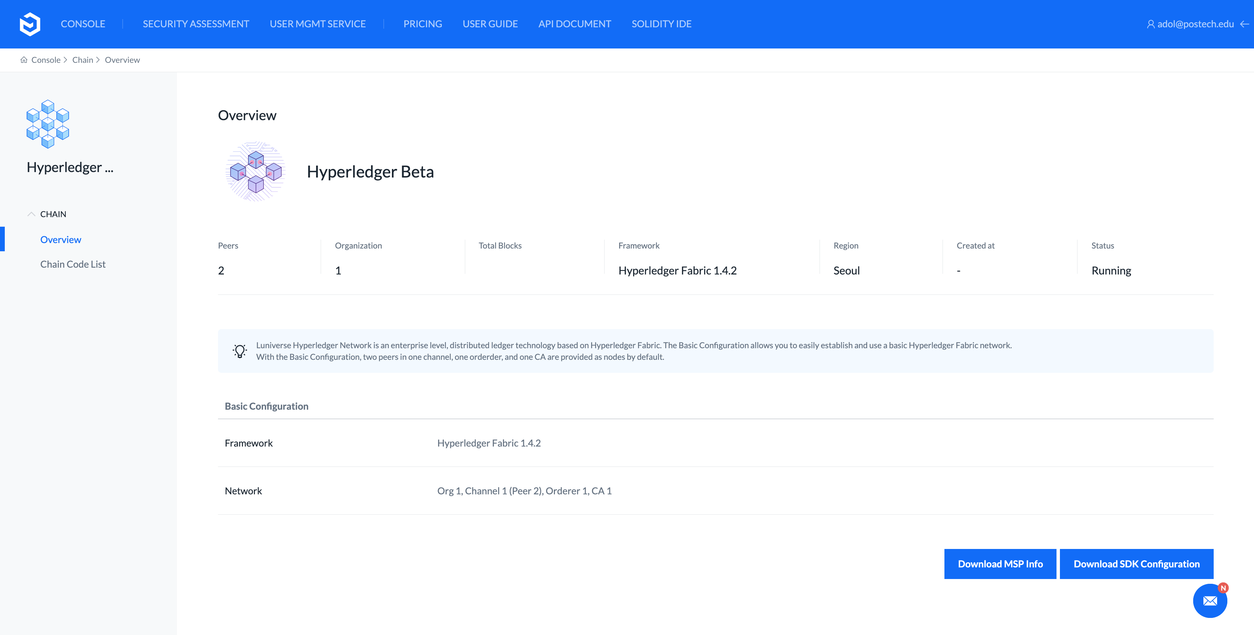Open the CONSOLE menu
Viewport: 1254px width, 635px height.
83,24
